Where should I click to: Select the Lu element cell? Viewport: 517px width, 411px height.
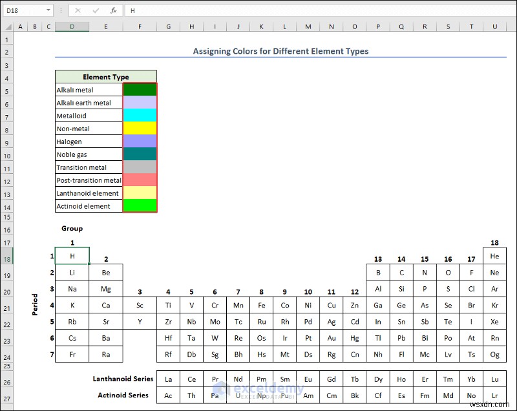click(x=494, y=379)
